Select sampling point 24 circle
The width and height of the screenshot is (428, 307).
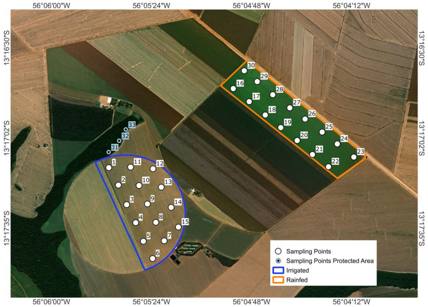[337, 144]
